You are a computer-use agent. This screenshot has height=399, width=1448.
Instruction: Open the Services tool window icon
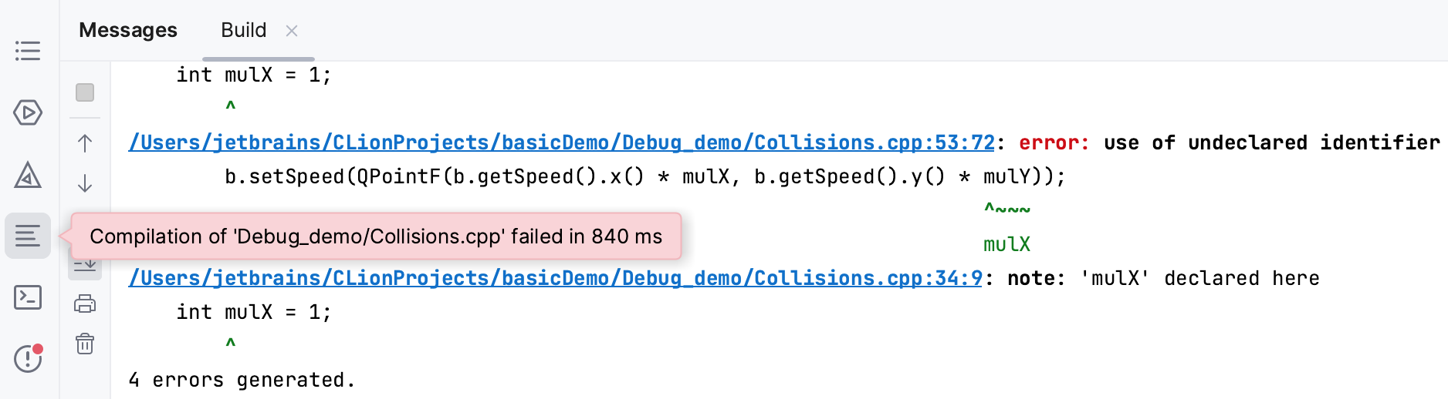(28, 112)
